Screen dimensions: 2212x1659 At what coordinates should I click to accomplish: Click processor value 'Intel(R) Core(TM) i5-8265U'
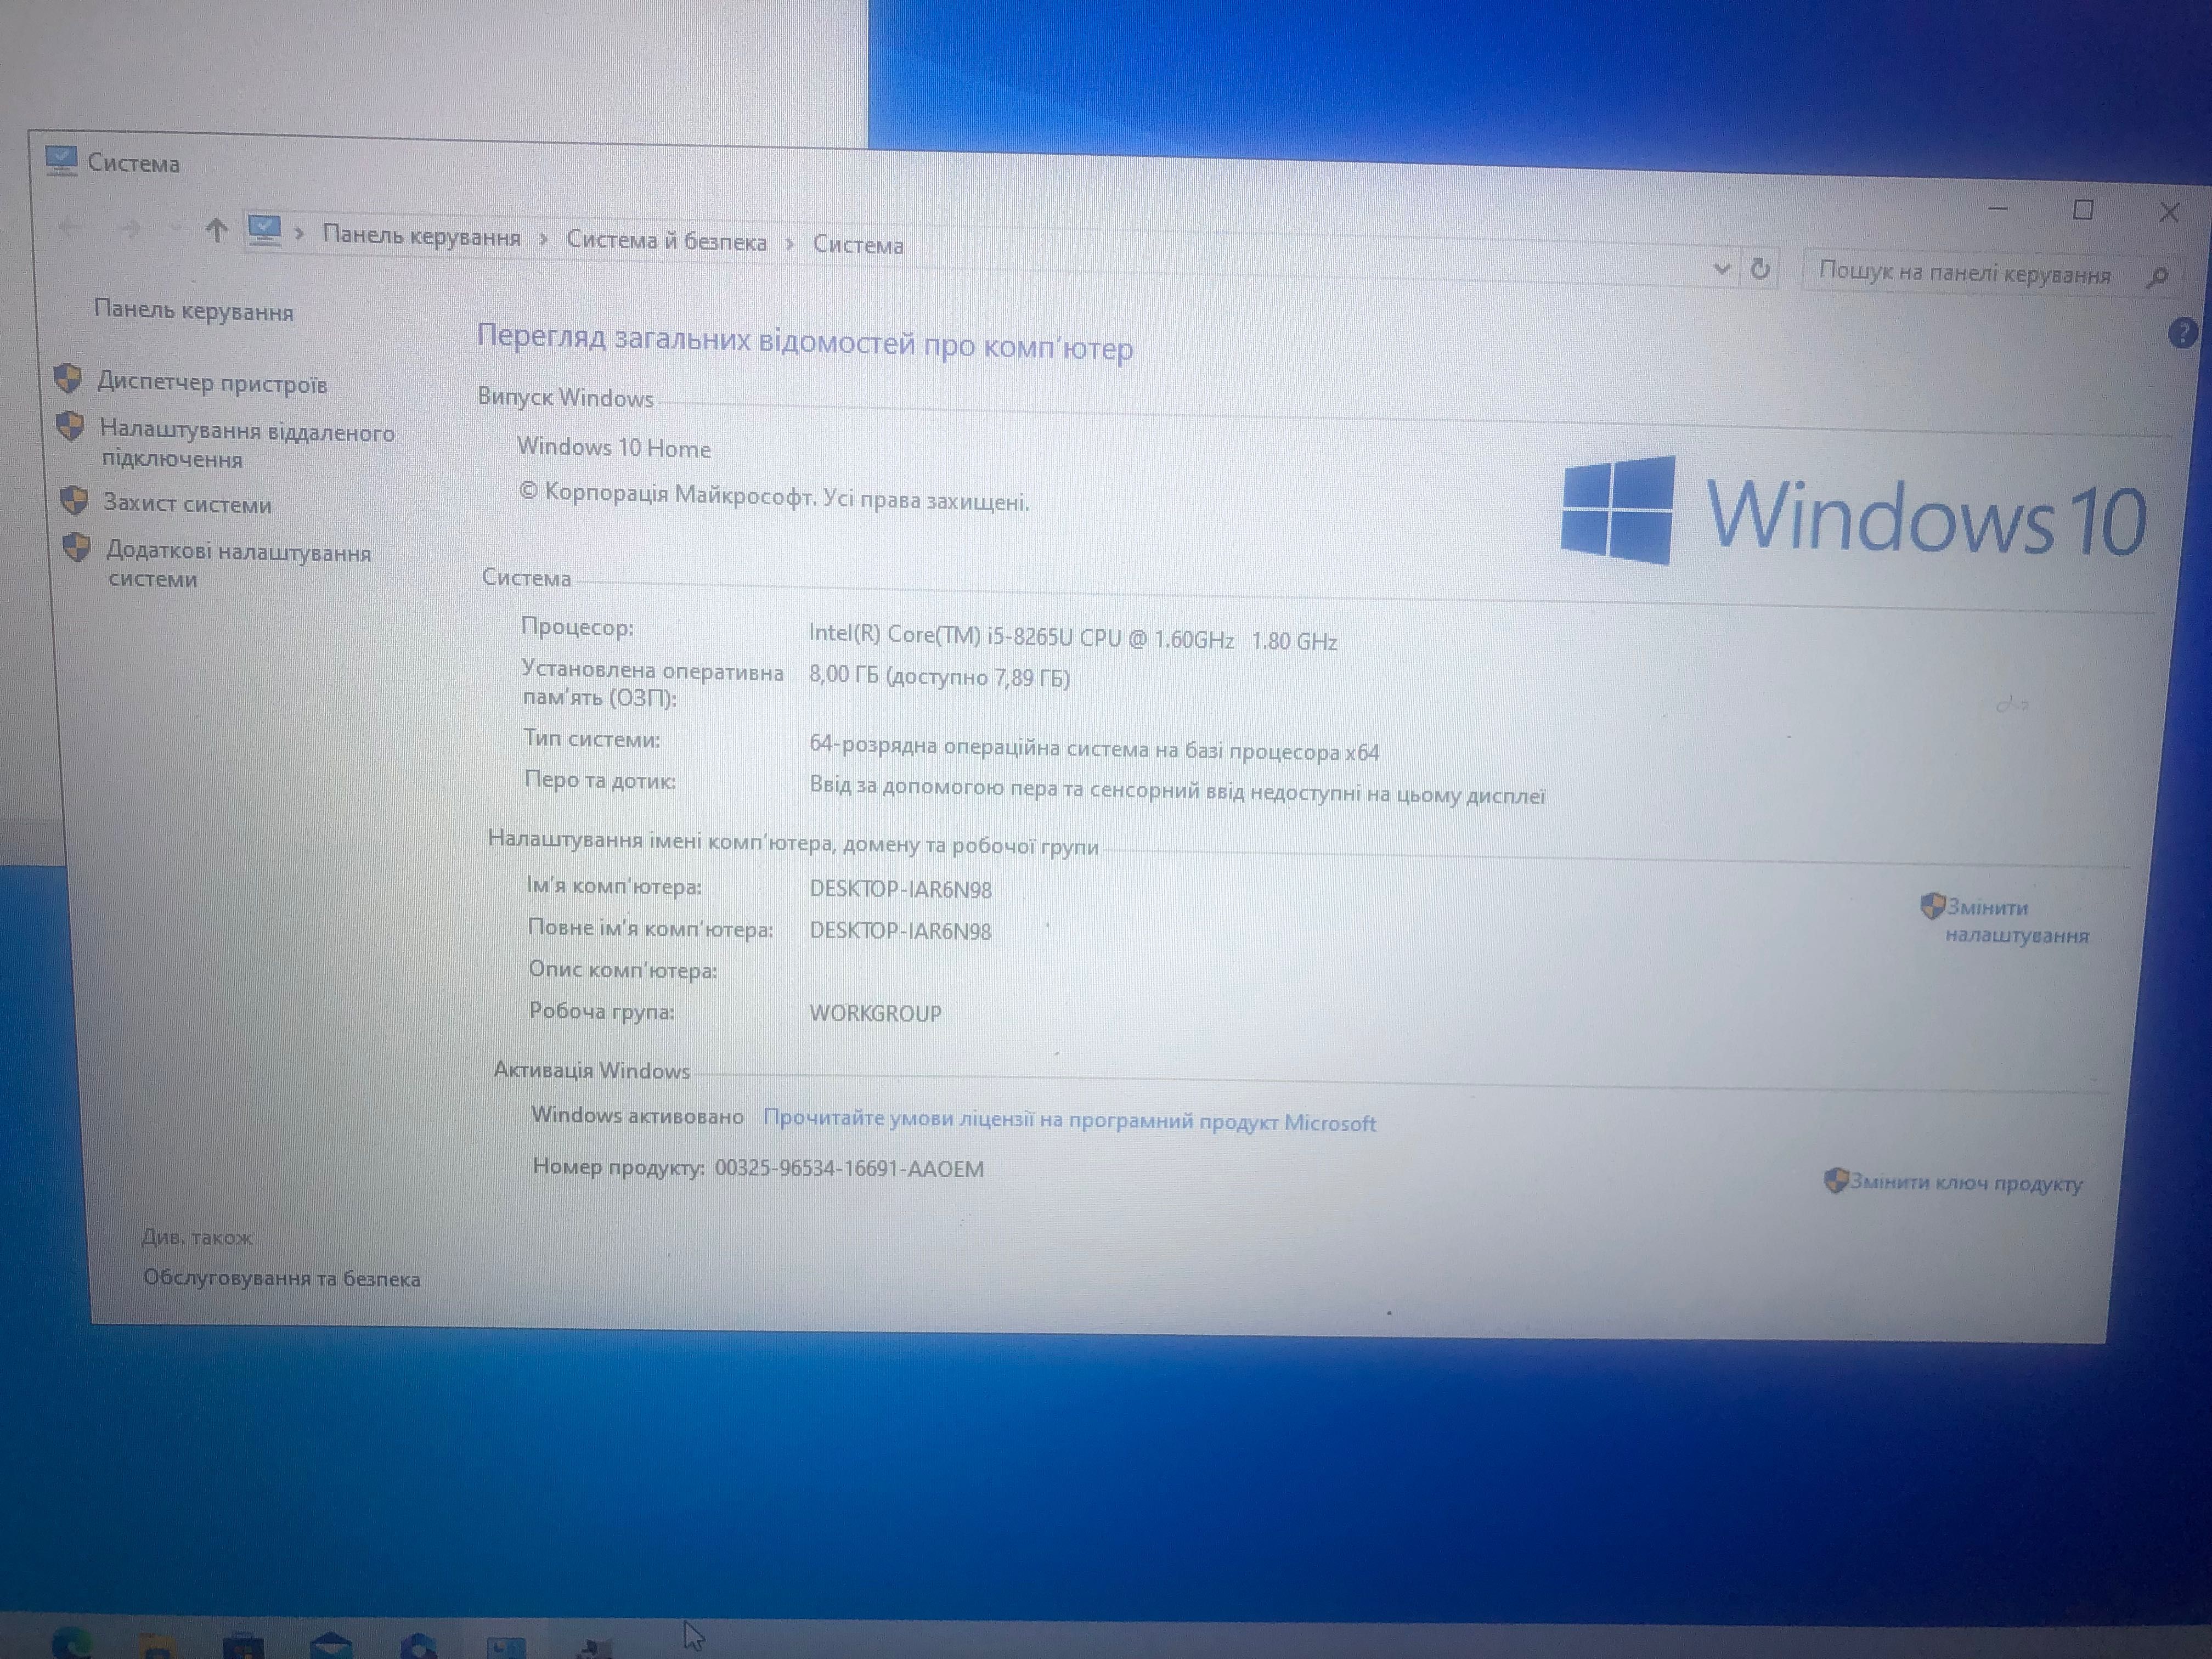click(x=1072, y=638)
